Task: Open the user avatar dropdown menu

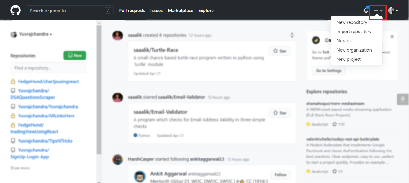Action: (x=393, y=11)
